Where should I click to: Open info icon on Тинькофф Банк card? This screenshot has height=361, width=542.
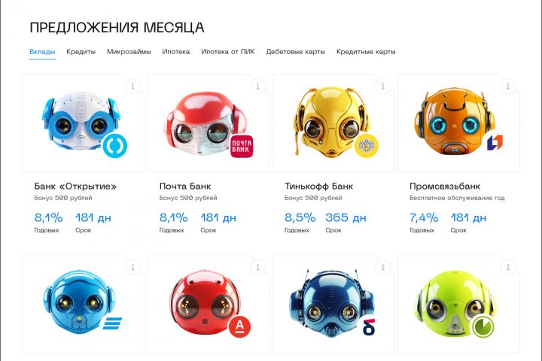(383, 86)
